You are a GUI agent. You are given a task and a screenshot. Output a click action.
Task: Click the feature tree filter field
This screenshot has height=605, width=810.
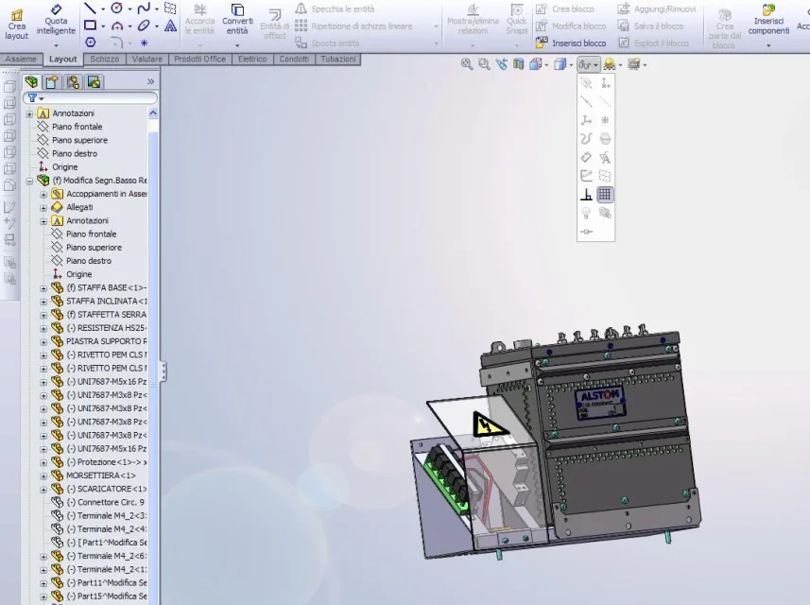[x=95, y=98]
